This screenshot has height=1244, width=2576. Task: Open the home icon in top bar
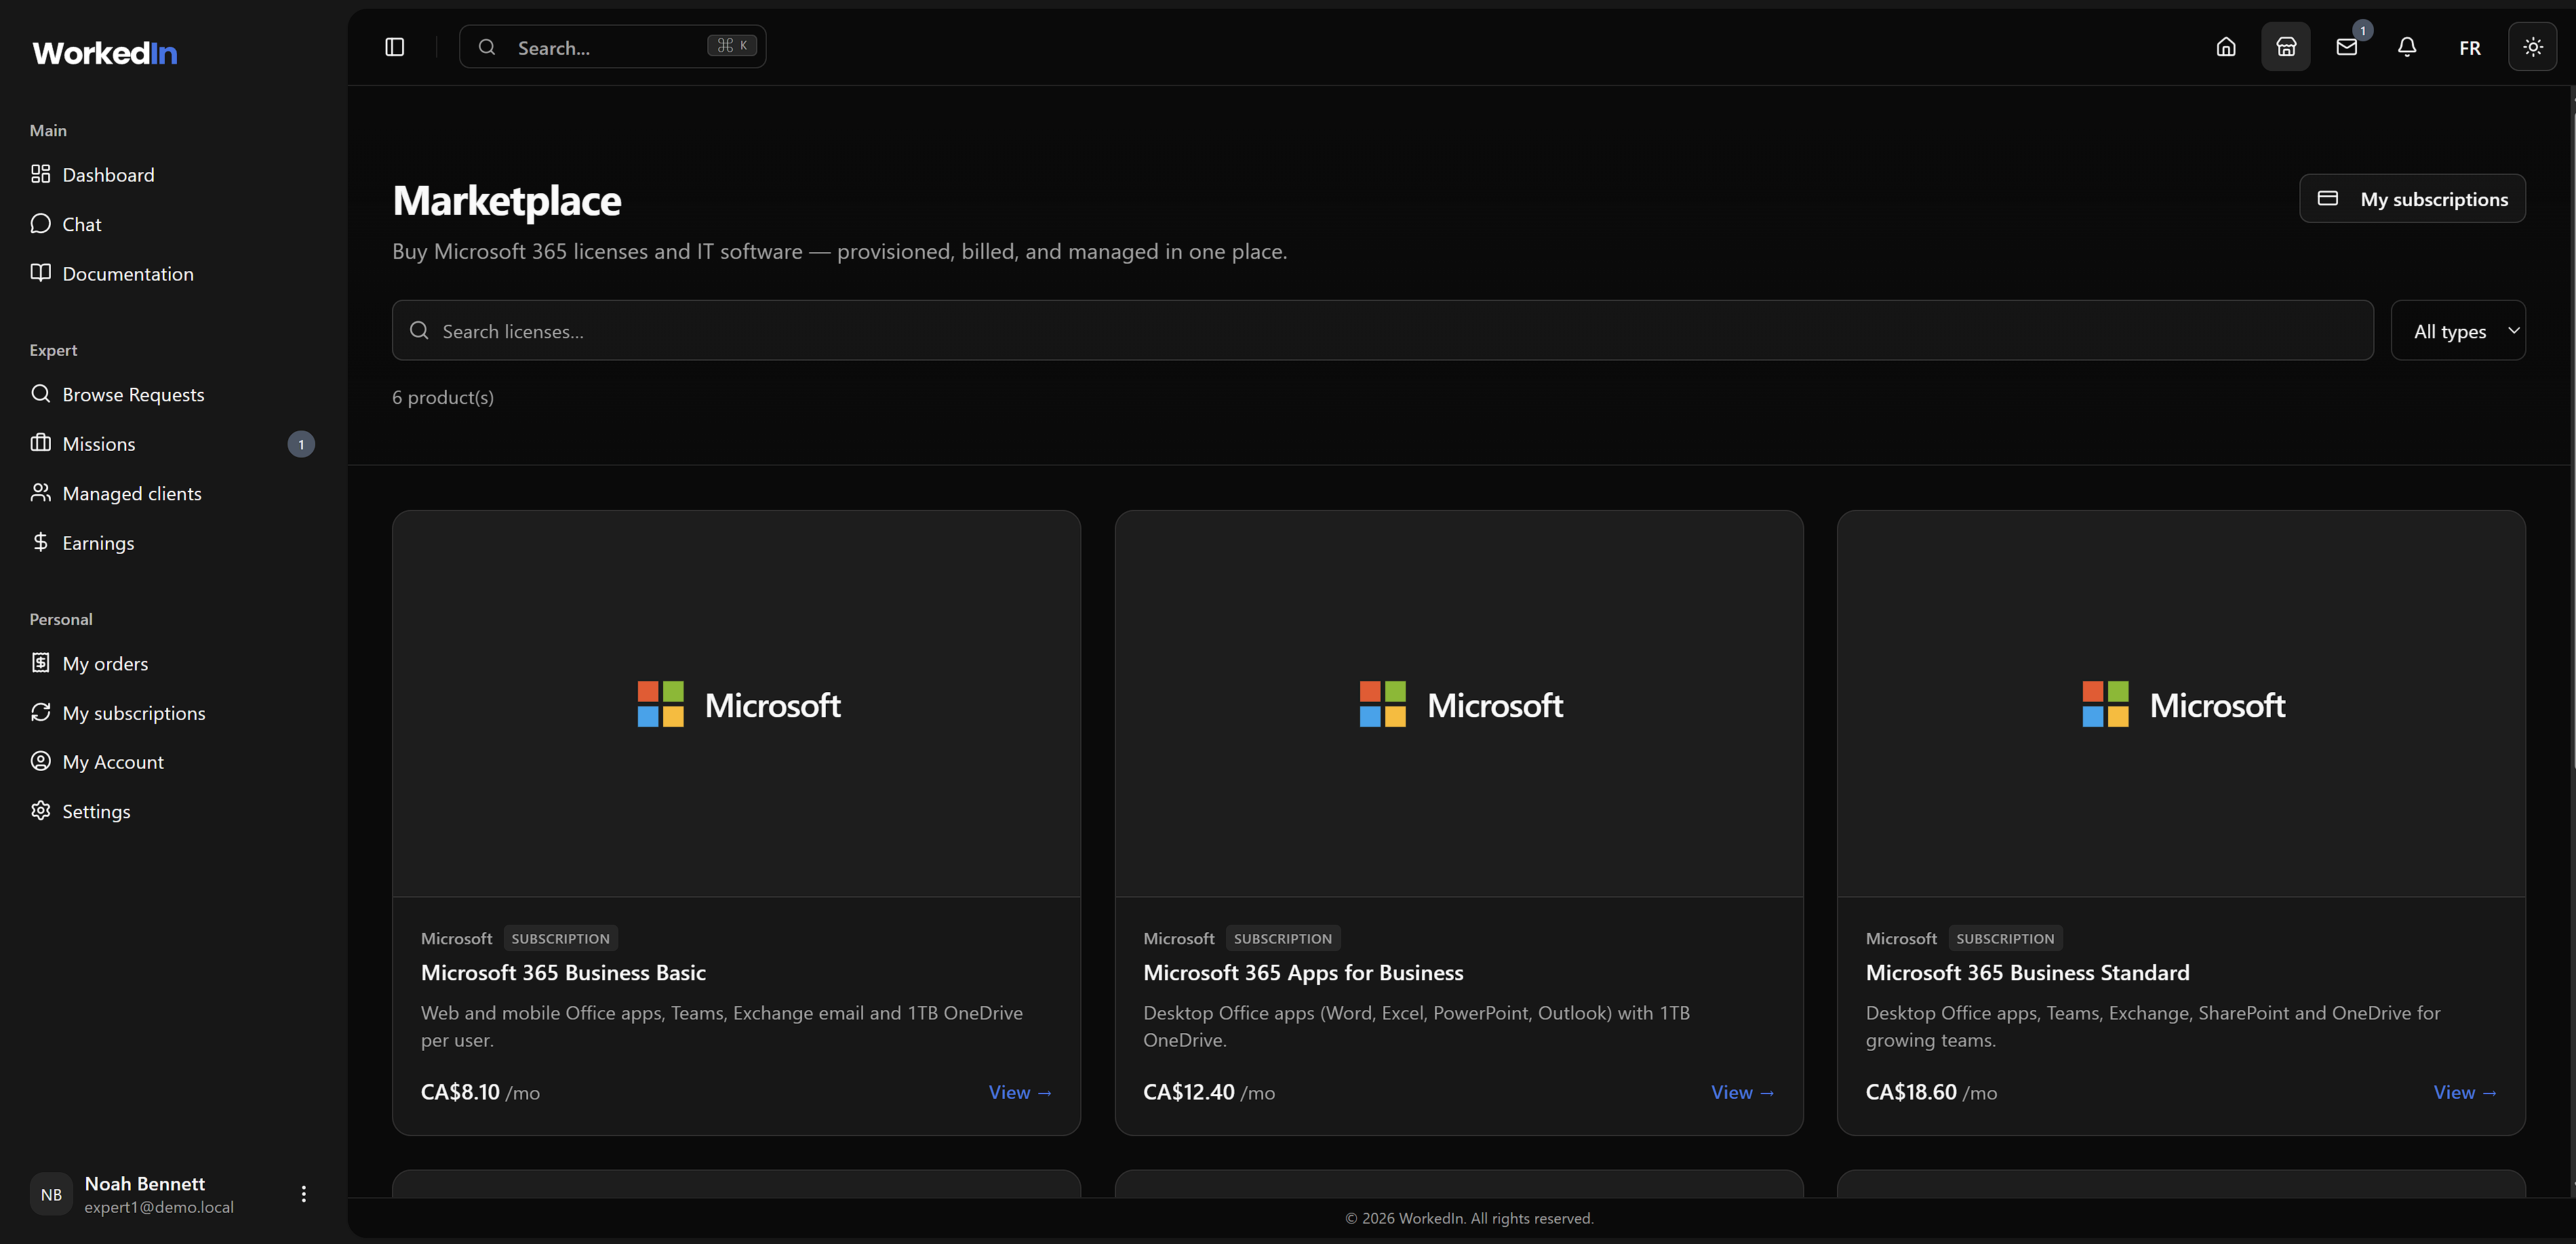tap(2226, 47)
